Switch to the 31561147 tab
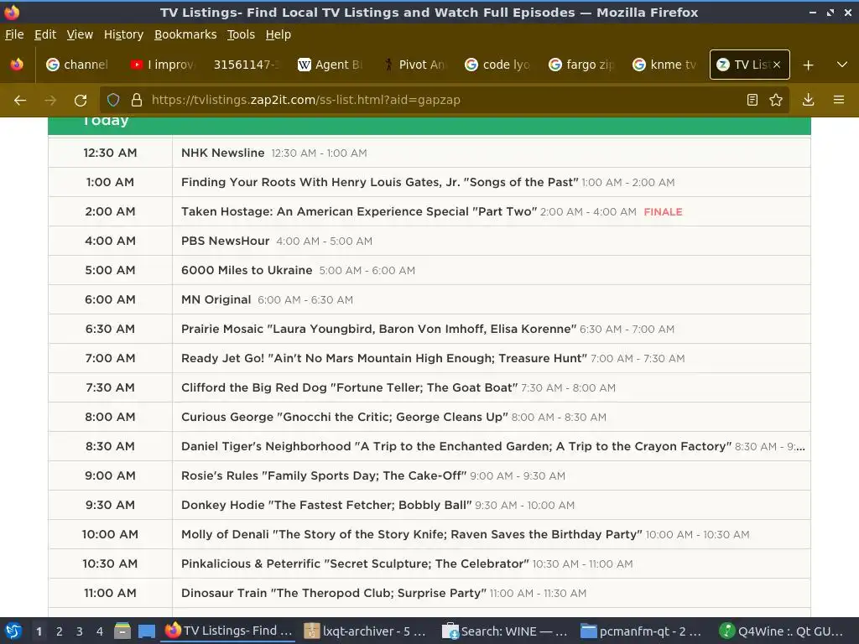 (x=246, y=65)
